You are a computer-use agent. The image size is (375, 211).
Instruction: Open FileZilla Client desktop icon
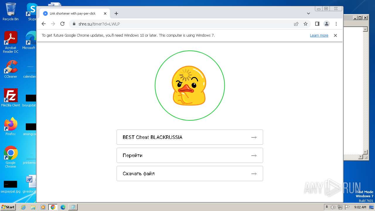coord(11,98)
